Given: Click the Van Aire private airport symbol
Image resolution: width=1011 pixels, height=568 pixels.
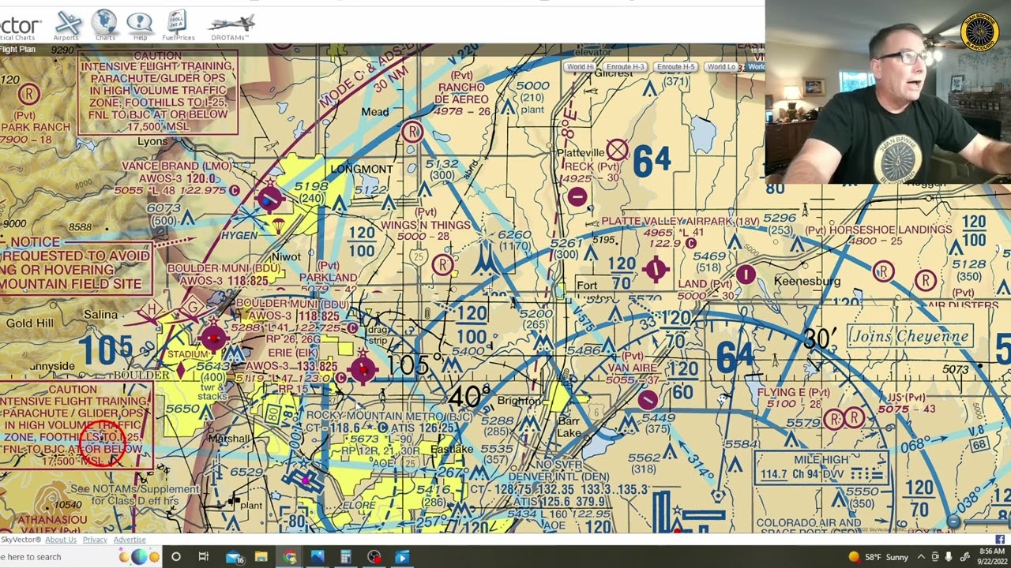Looking at the screenshot, I should [x=648, y=400].
